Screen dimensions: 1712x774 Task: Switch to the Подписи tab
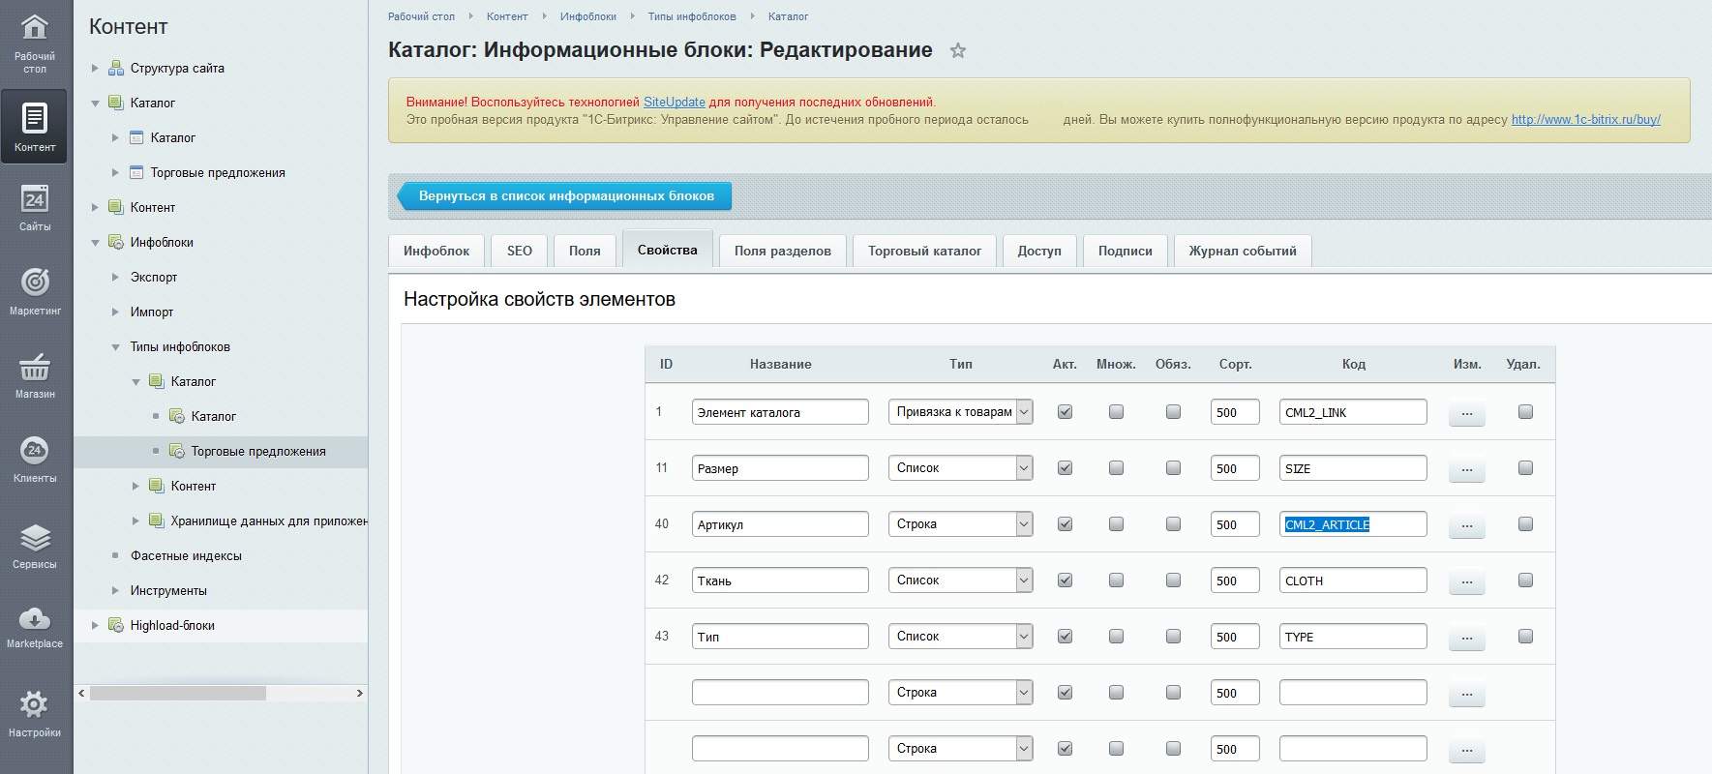click(1126, 251)
